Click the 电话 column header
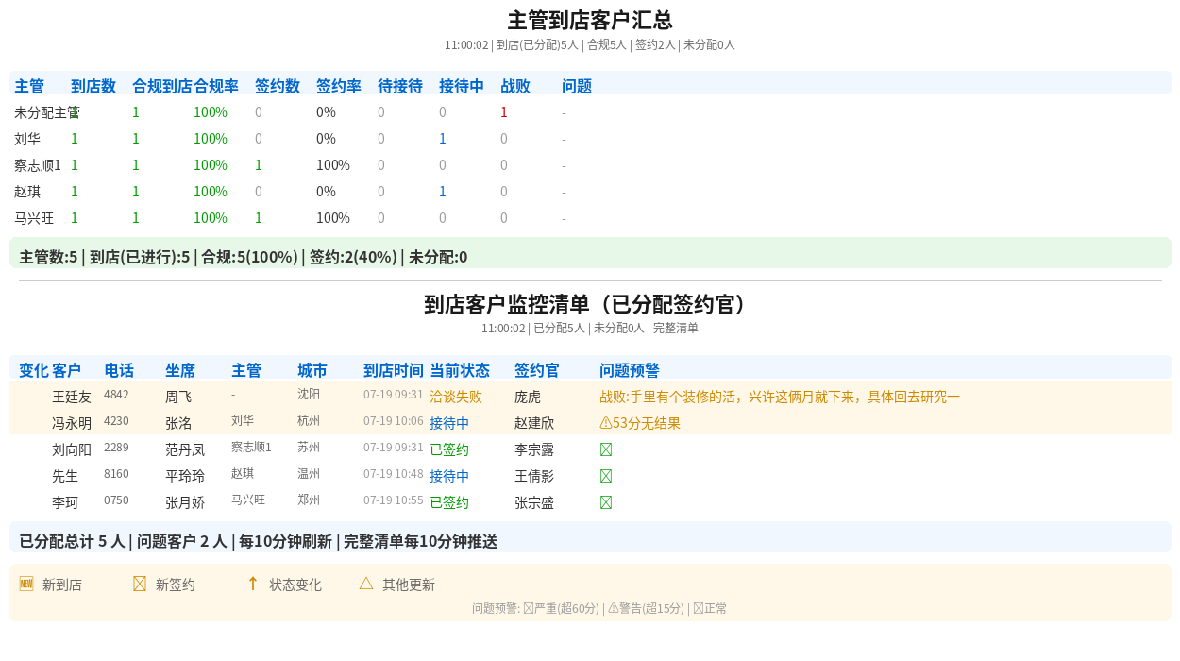1180x661 pixels. pyautogui.click(x=119, y=370)
